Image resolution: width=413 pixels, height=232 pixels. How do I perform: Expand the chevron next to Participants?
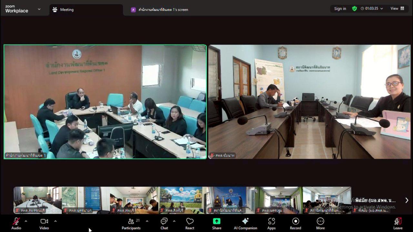(x=147, y=221)
